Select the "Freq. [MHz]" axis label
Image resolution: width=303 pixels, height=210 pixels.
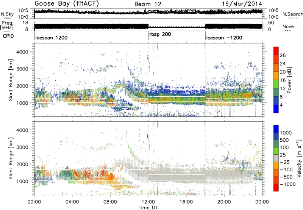click(7, 25)
